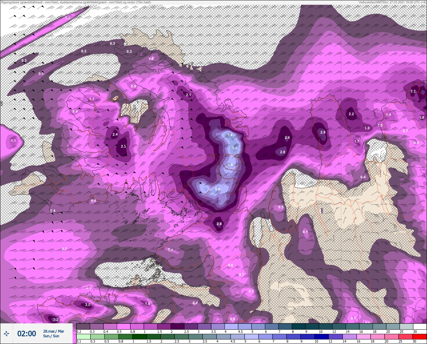
Task: Click the 1.7 precipitation value on the map
Action: [x=357, y=141]
